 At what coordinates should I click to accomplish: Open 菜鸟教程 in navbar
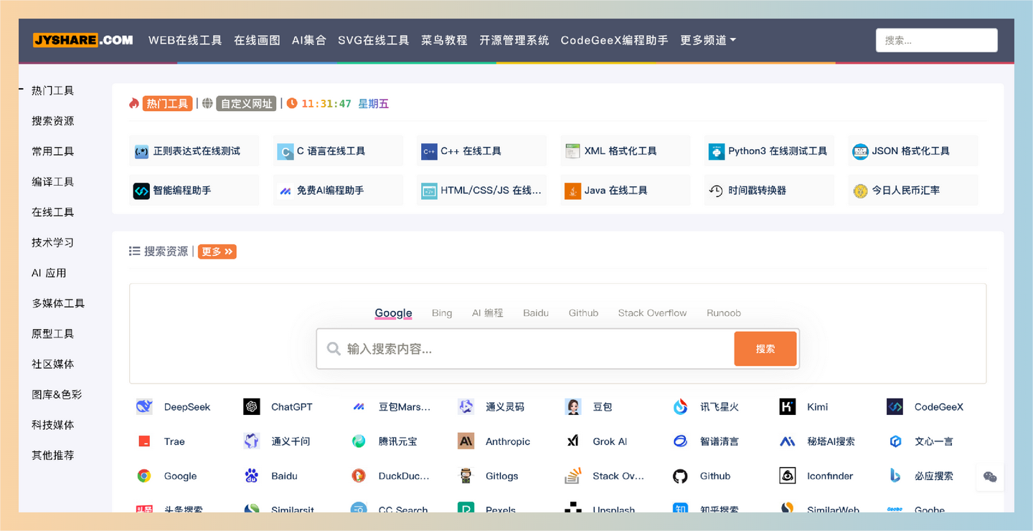point(444,40)
